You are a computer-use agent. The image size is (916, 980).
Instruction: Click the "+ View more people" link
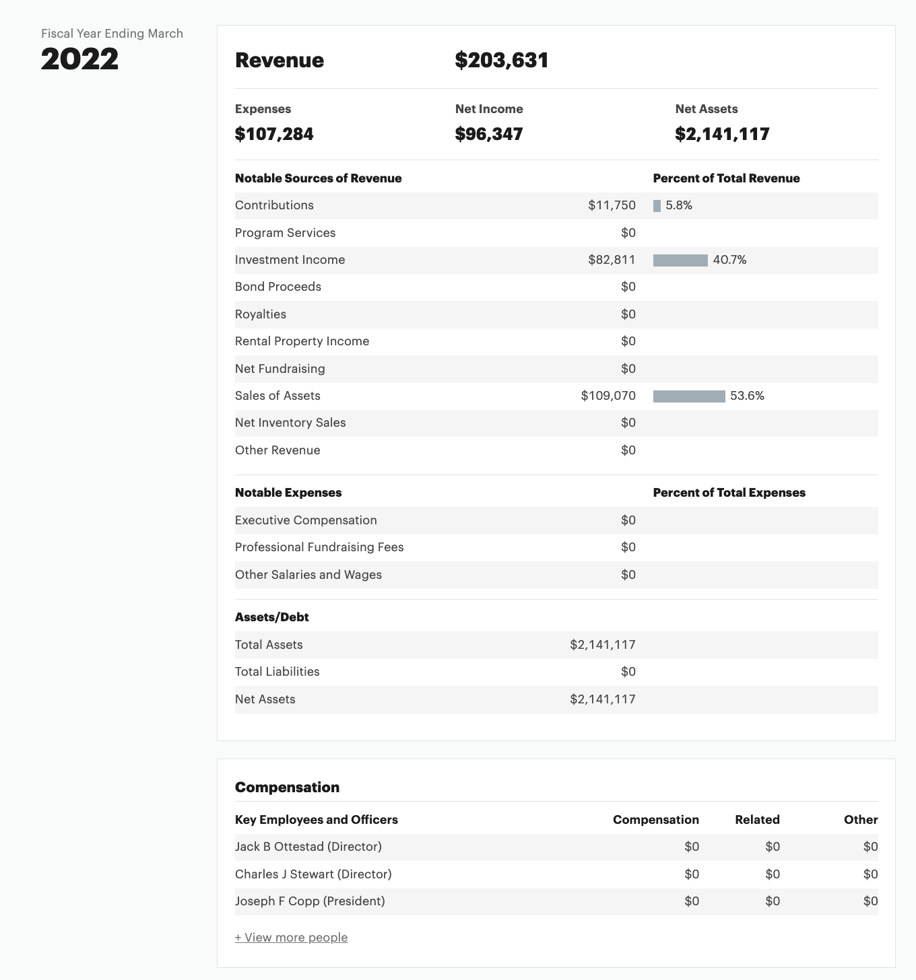pyautogui.click(x=291, y=938)
